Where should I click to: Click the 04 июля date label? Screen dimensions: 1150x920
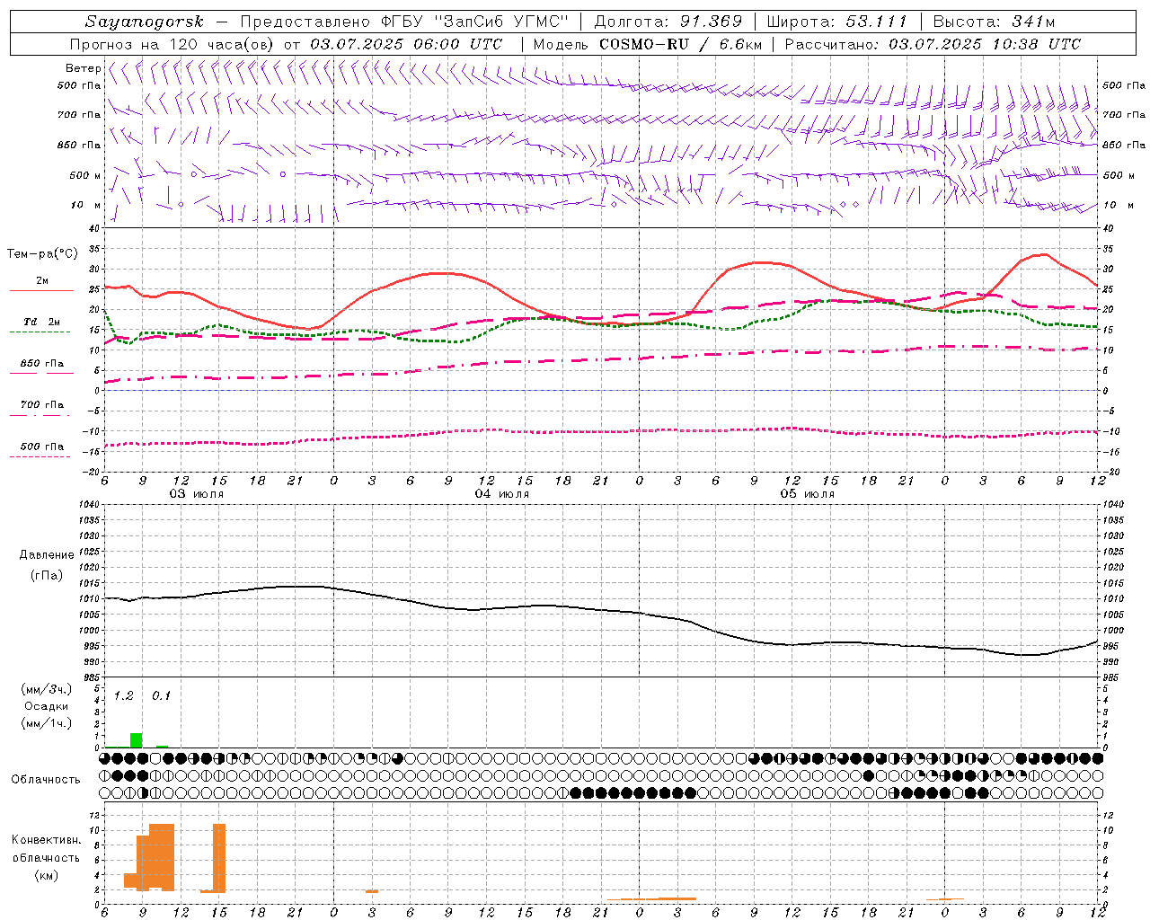[x=502, y=493]
